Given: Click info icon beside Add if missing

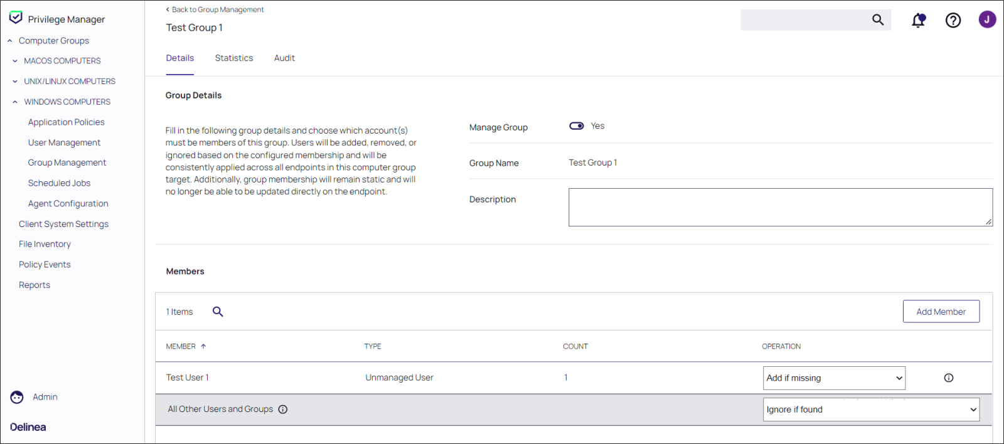Looking at the screenshot, I should 948,378.
